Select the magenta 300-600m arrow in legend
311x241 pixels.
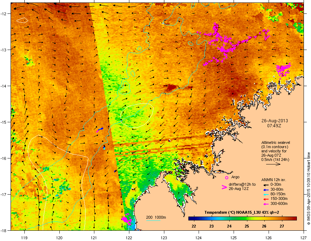pos(265,204)
